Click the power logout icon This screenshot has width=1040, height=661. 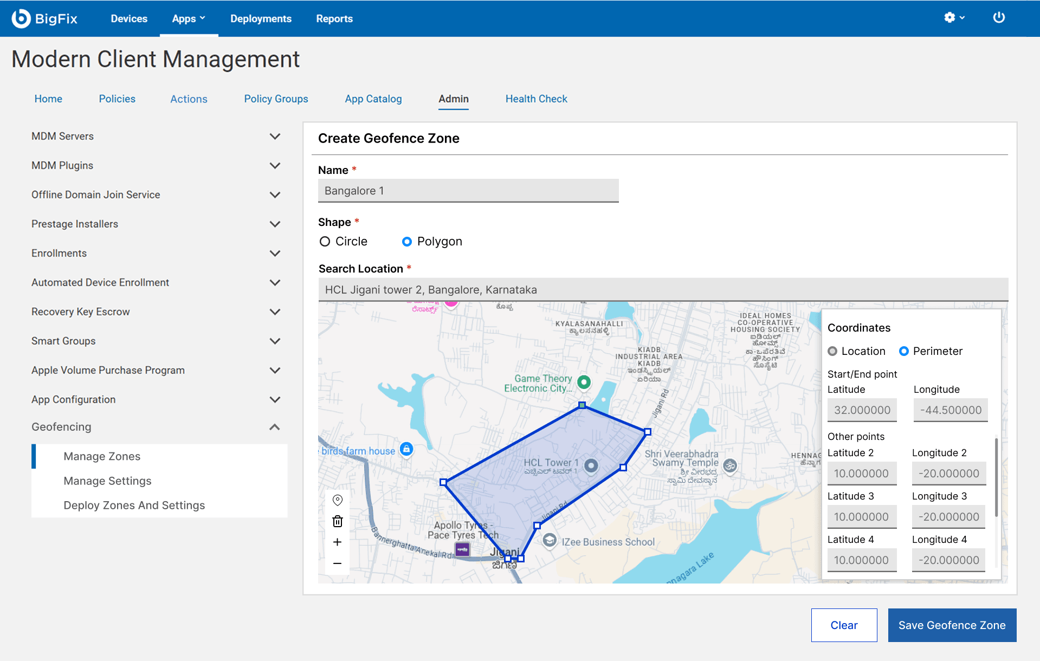(x=998, y=18)
